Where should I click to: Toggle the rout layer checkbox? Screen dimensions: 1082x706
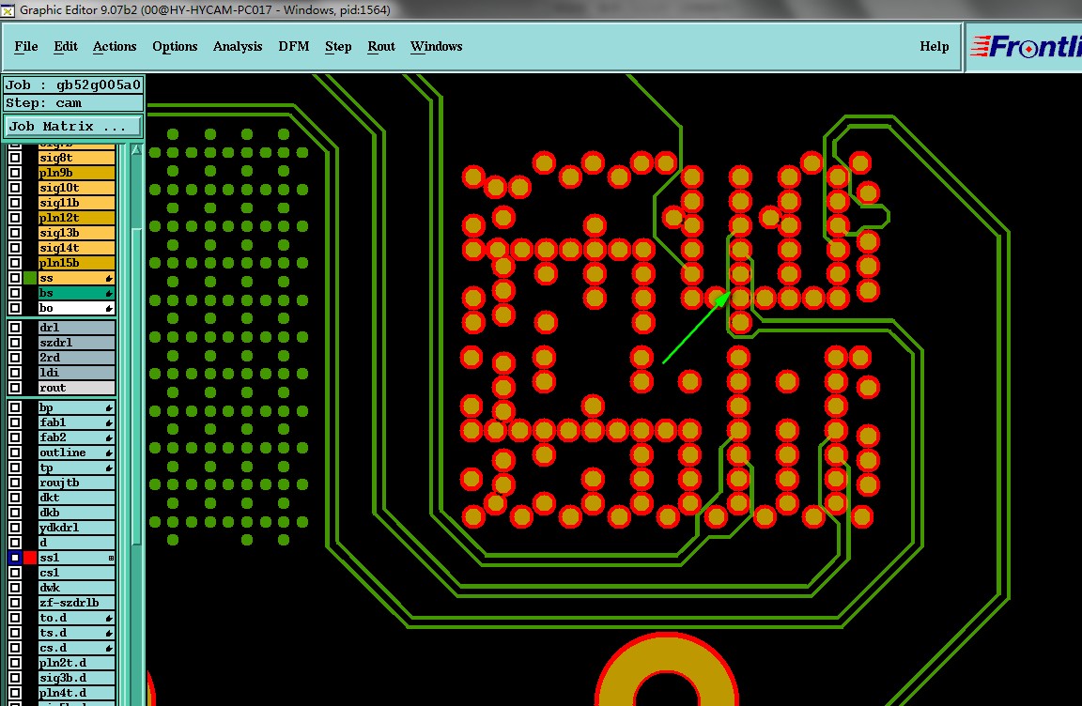[14, 388]
